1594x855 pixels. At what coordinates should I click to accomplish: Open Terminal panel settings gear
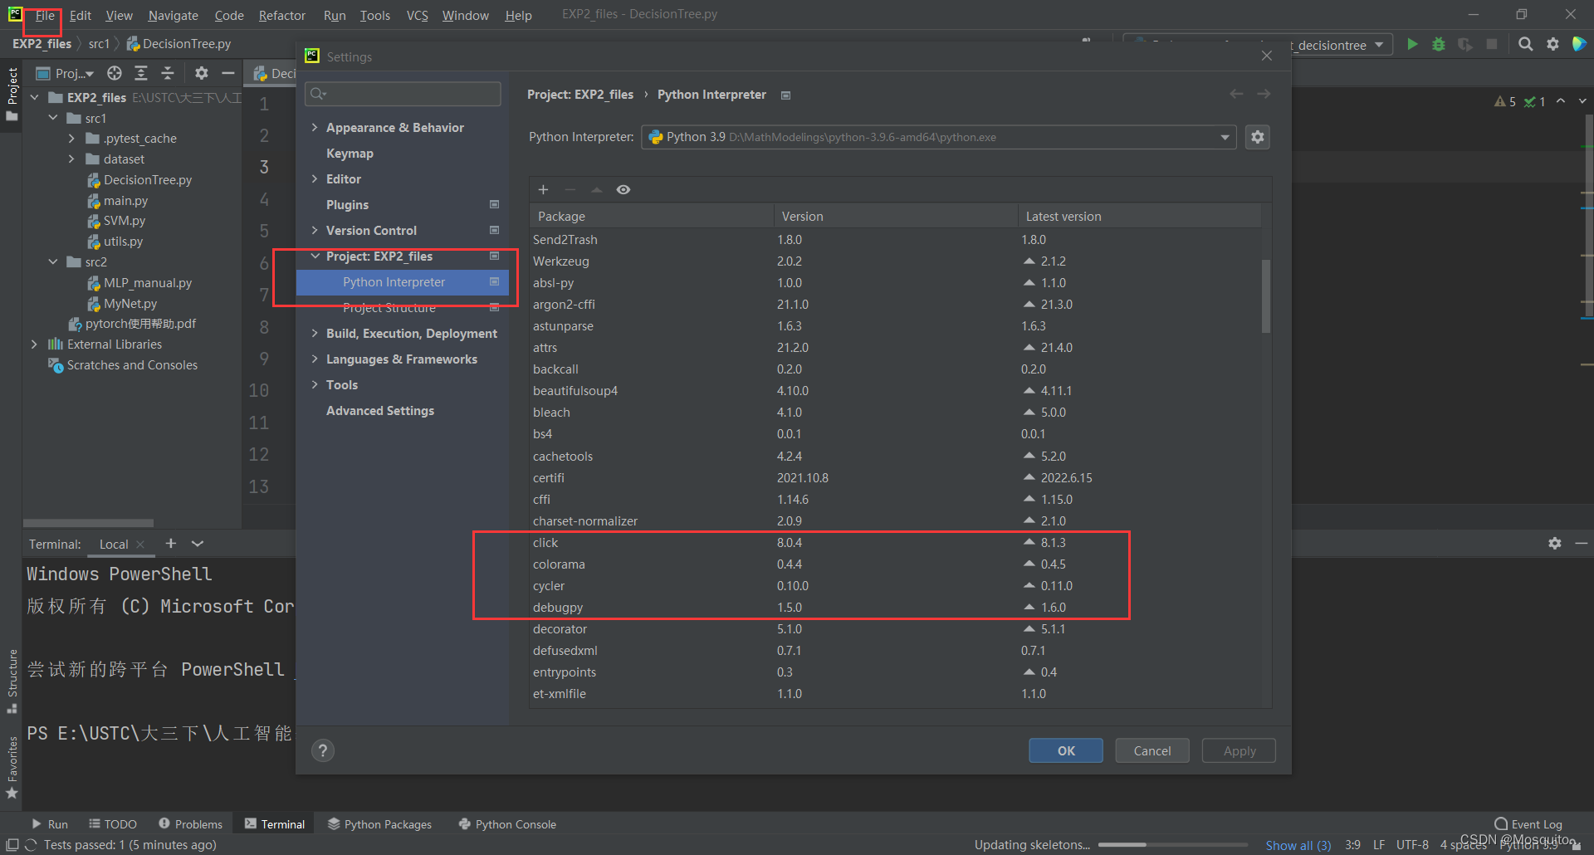click(x=1555, y=543)
